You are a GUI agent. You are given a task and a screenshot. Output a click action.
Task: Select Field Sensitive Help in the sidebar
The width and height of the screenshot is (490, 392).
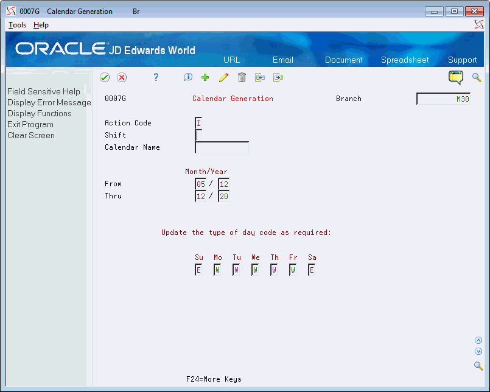point(44,91)
